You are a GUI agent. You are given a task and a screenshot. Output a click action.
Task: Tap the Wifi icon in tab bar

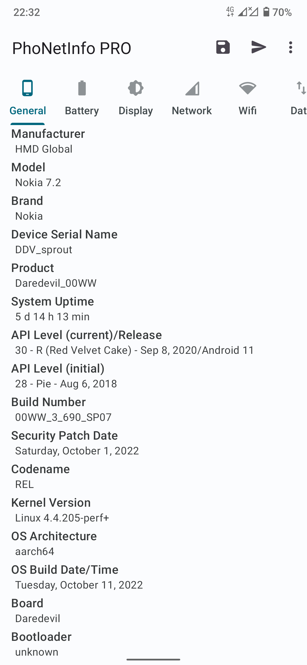click(248, 88)
